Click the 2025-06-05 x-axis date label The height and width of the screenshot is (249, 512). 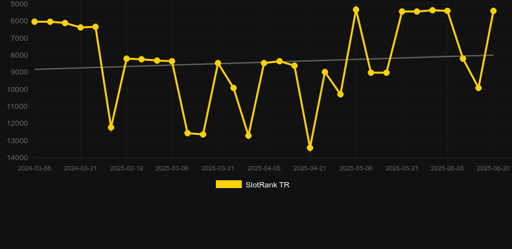click(447, 169)
